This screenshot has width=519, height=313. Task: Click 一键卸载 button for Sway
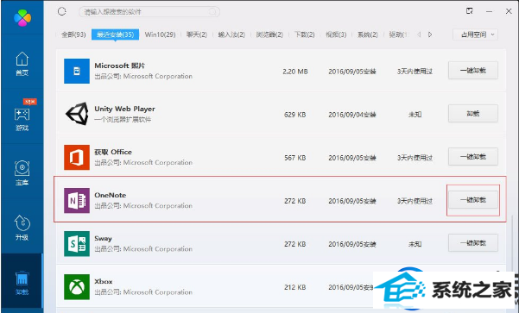click(473, 243)
